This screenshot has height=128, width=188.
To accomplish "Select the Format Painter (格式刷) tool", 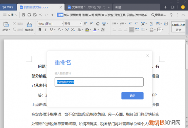I will (29, 26).
